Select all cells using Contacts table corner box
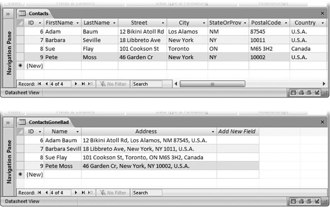The height and width of the screenshot is (207, 330). (x=20, y=23)
